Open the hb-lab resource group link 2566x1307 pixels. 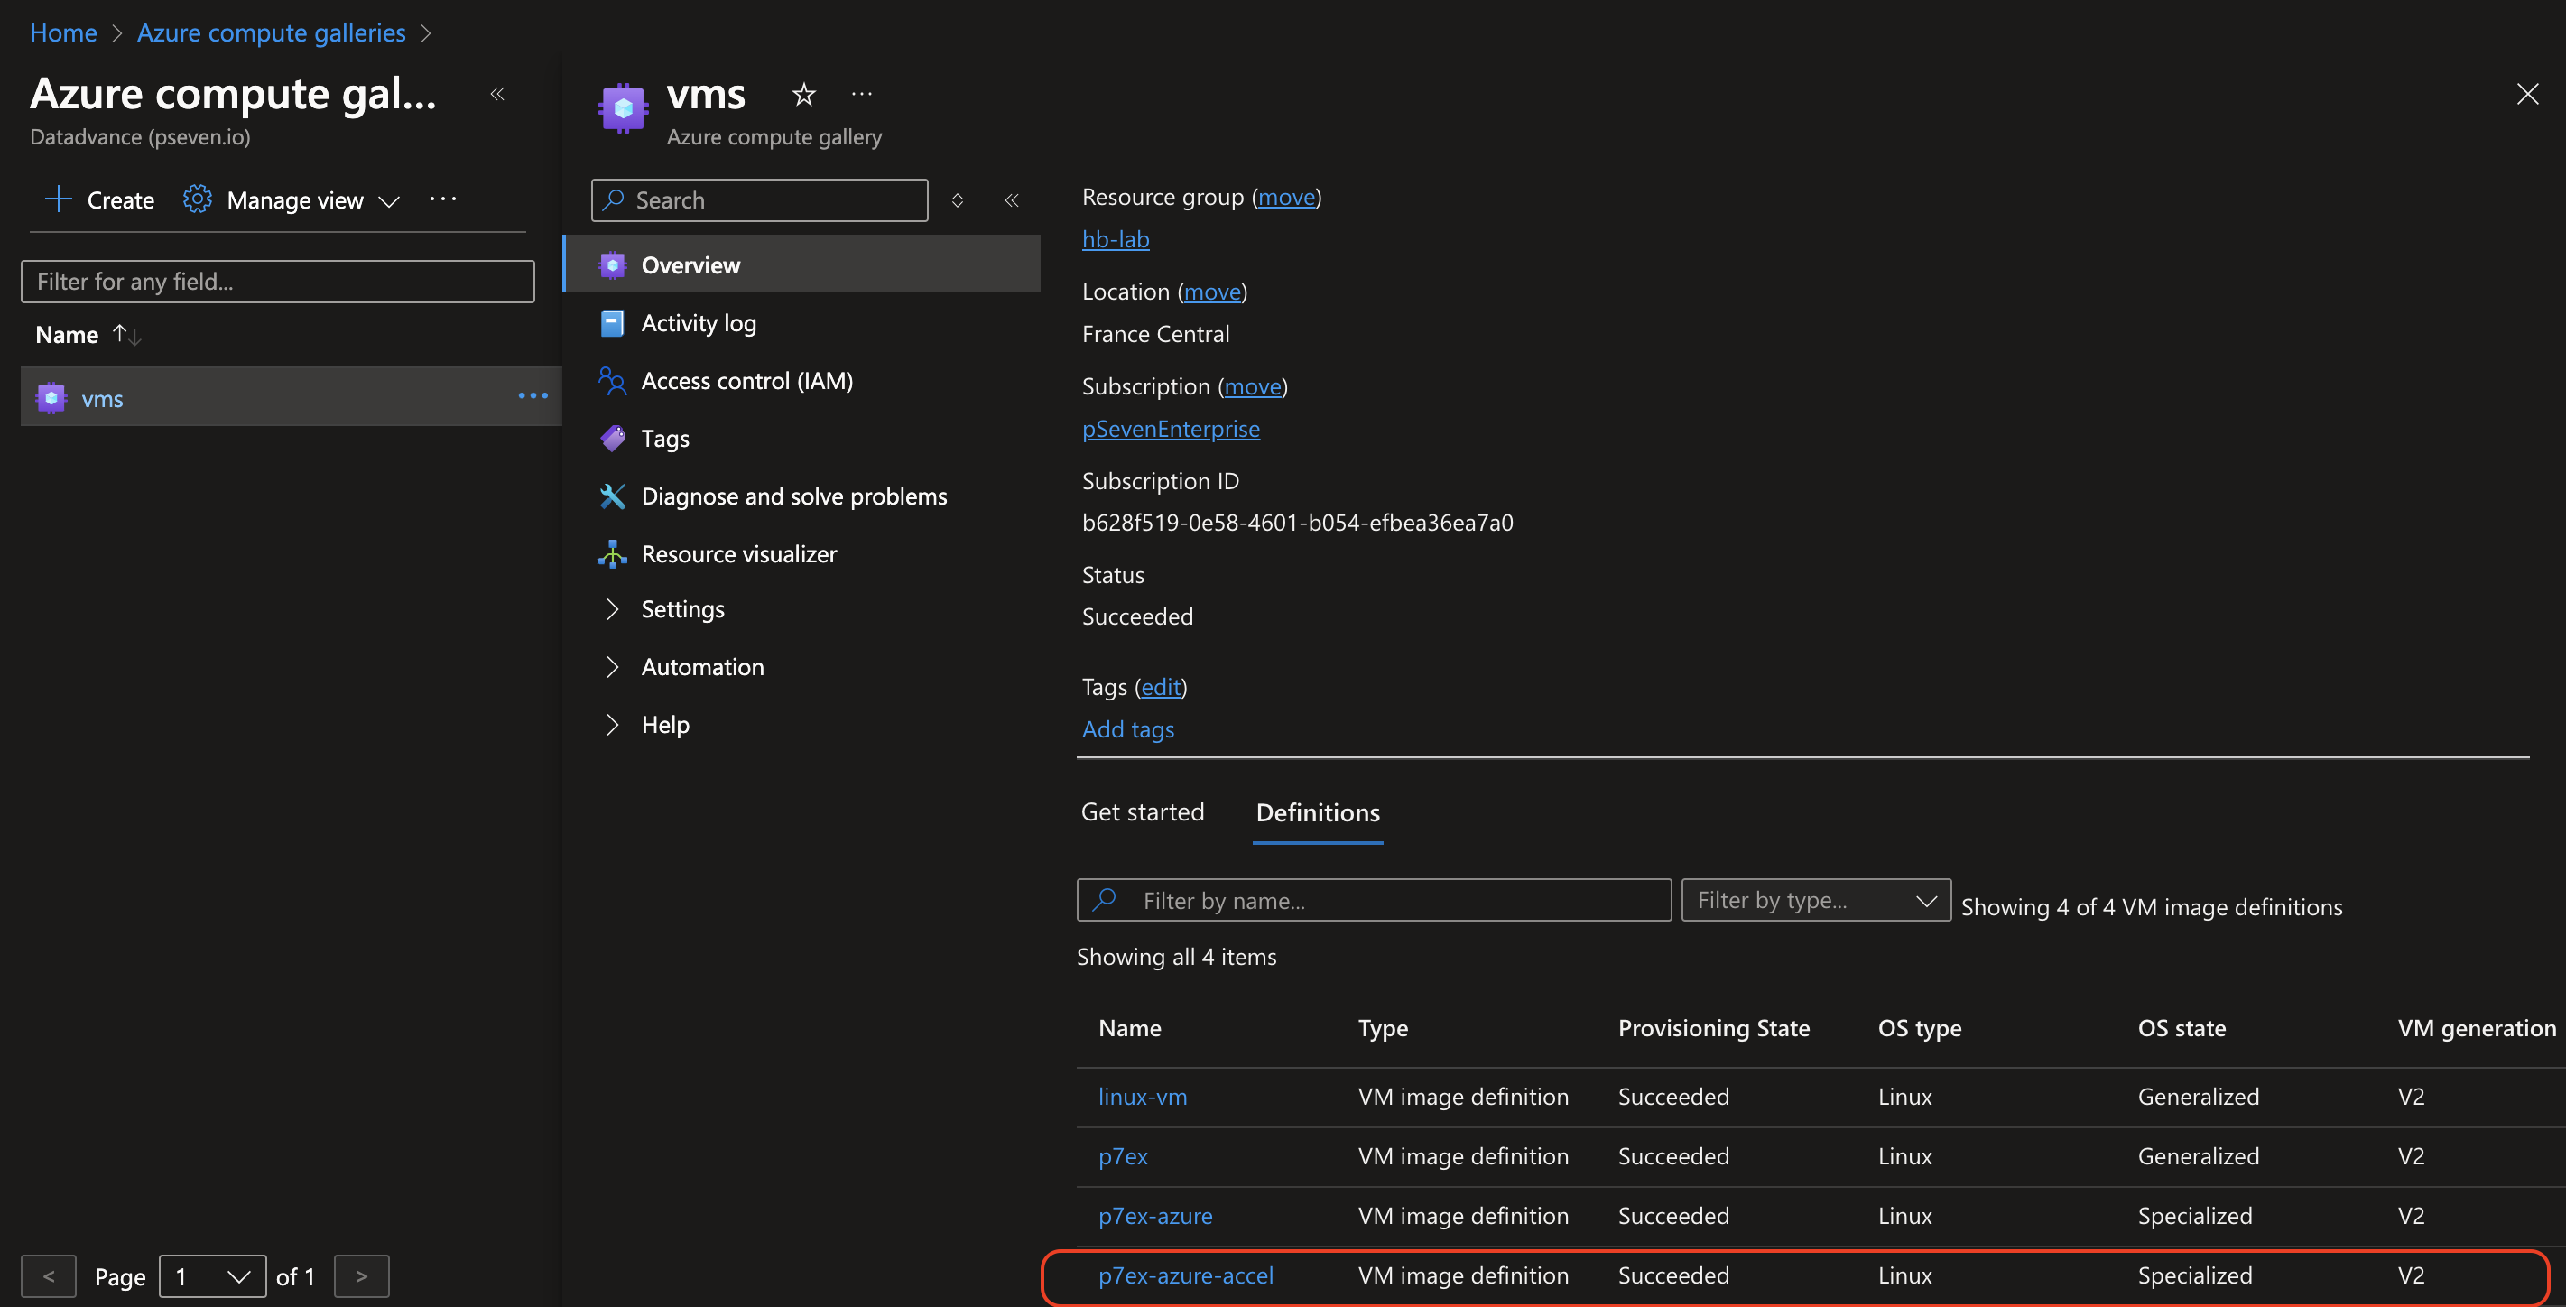[1115, 239]
